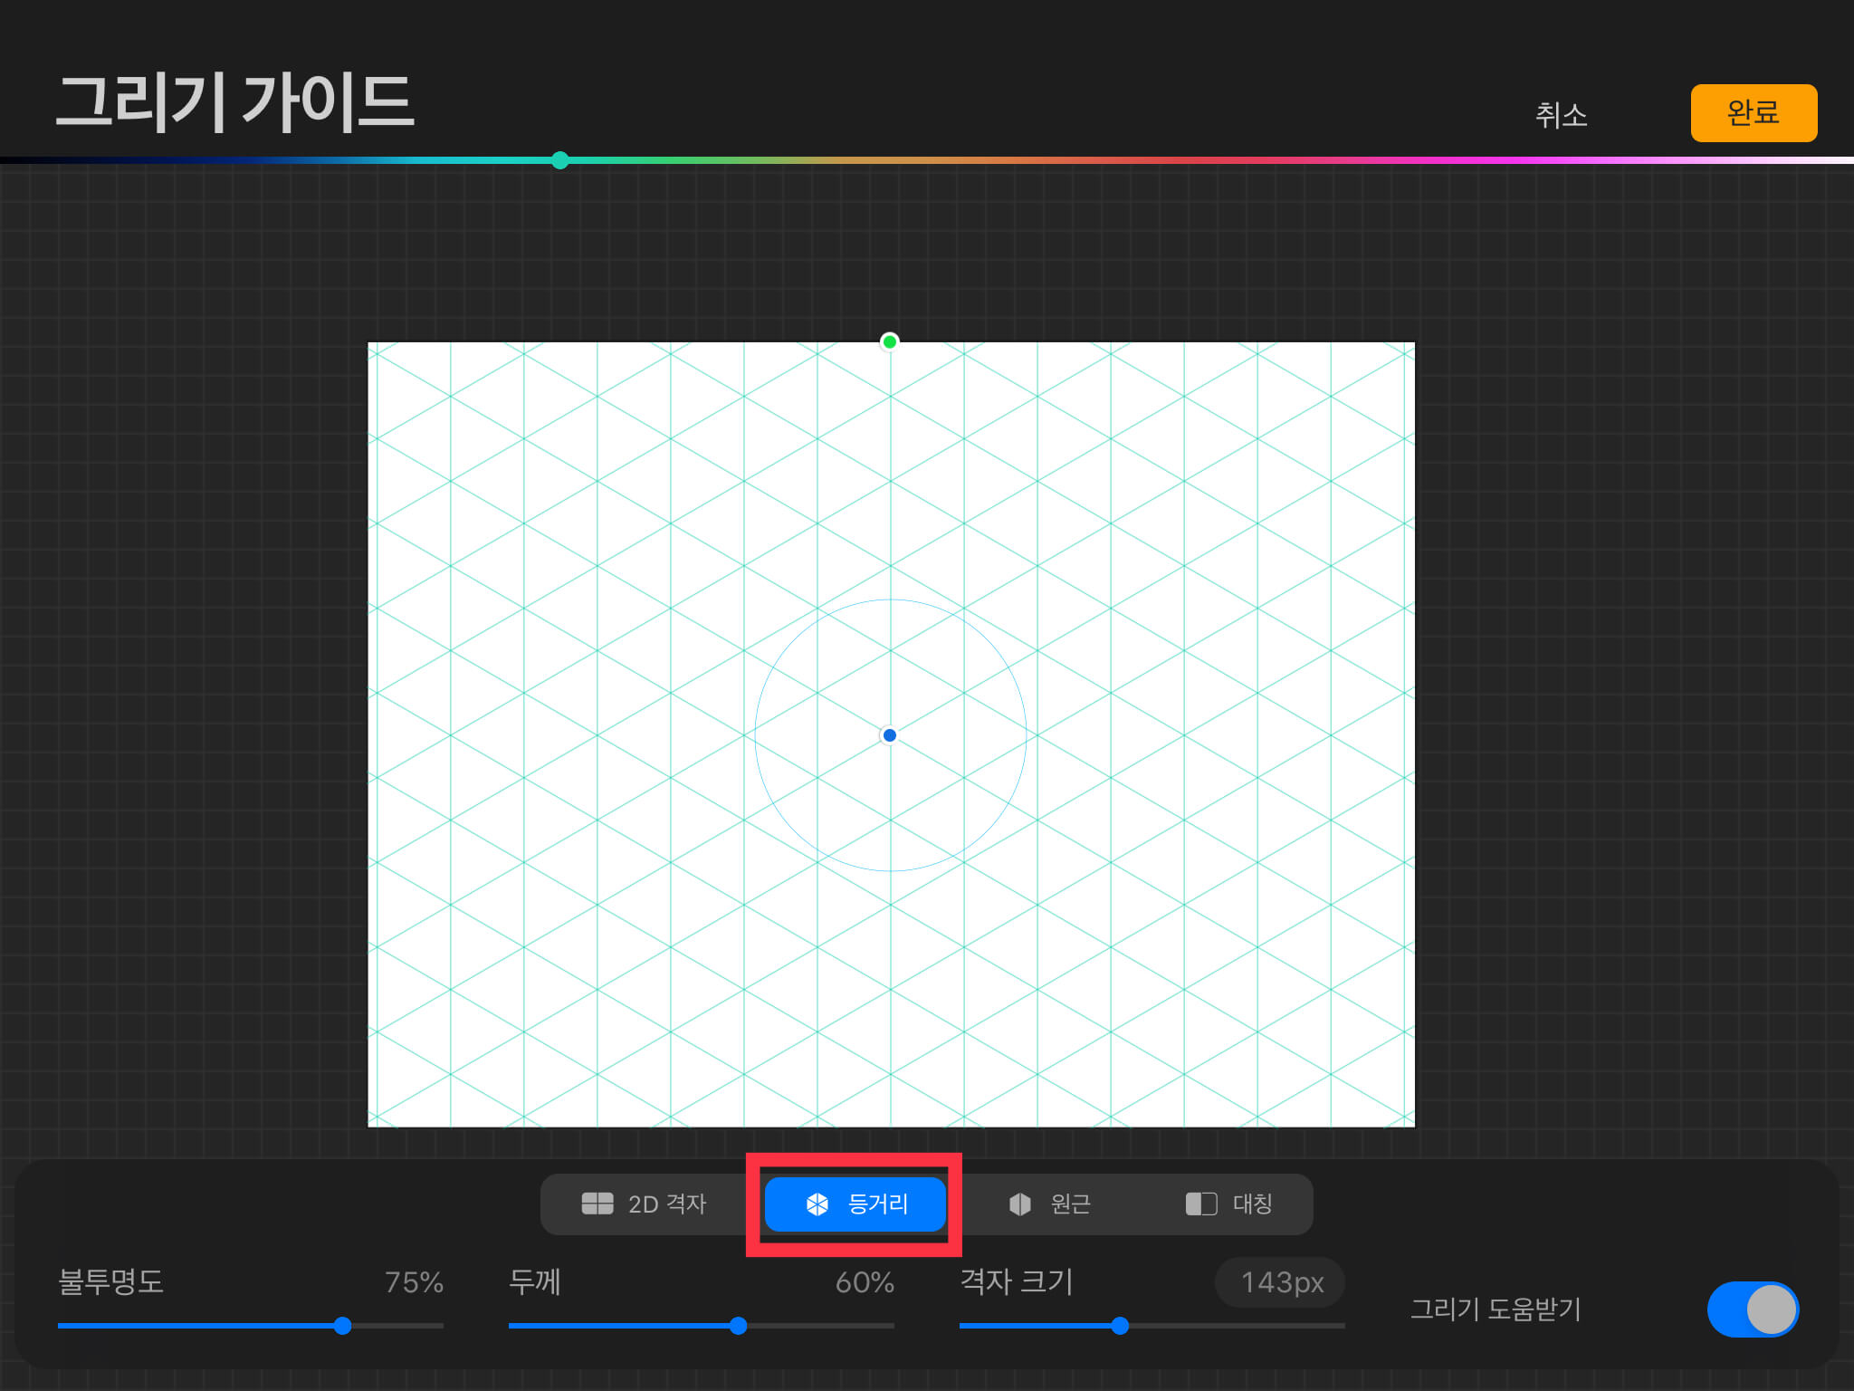Click blue center position node

tap(890, 735)
